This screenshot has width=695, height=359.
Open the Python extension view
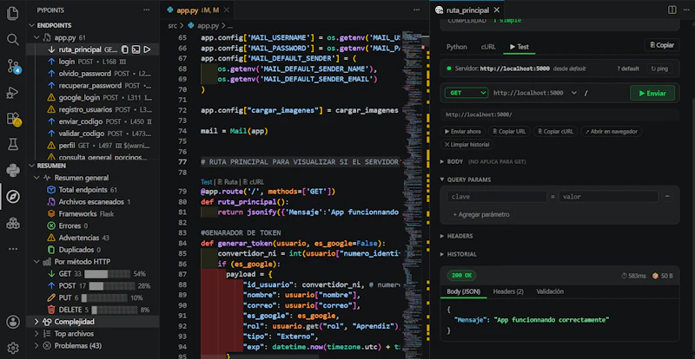(13, 171)
